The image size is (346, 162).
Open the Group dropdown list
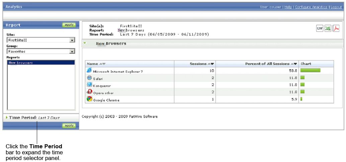tap(72, 51)
